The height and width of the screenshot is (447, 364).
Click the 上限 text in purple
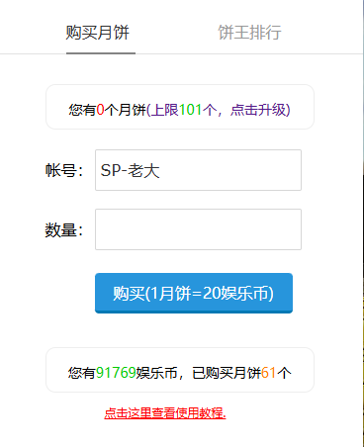click(x=165, y=110)
